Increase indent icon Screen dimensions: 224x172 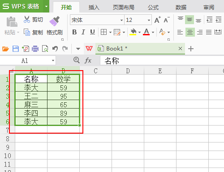219,20
